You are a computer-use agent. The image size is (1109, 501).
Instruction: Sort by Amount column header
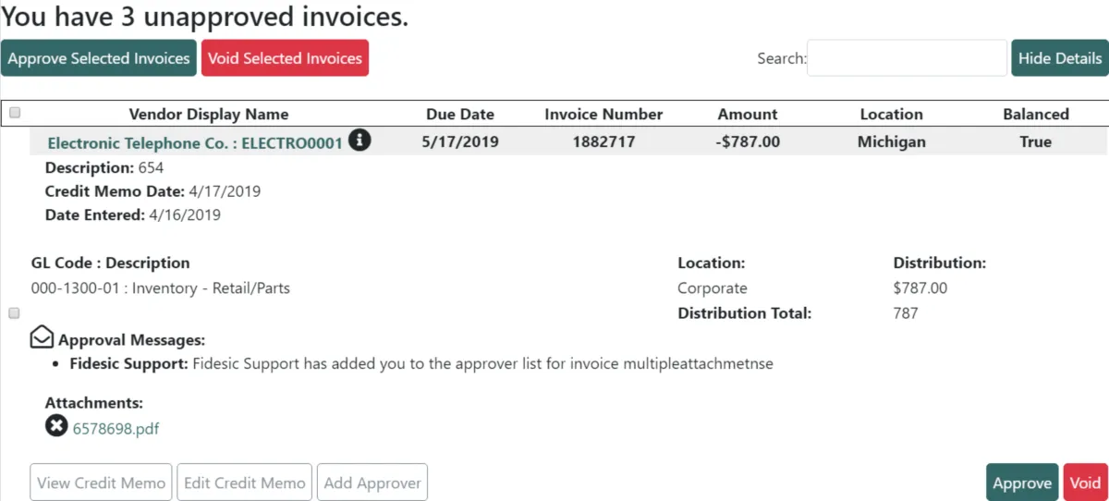click(747, 115)
